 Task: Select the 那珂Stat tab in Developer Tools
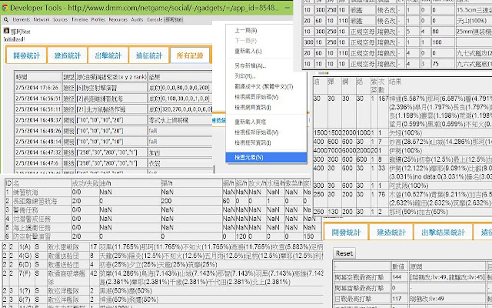point(174,20)
